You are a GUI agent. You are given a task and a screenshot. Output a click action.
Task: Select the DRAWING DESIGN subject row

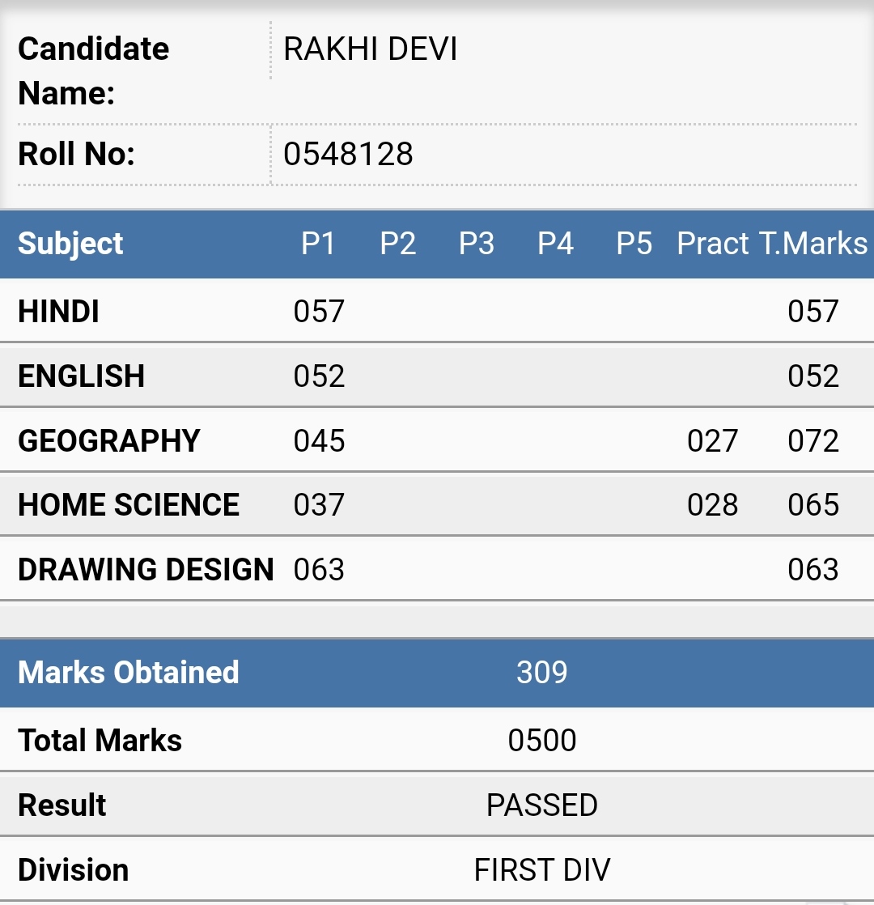(x=437, y=569)
